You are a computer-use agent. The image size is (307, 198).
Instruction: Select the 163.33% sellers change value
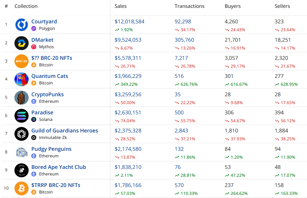point(289,194)
